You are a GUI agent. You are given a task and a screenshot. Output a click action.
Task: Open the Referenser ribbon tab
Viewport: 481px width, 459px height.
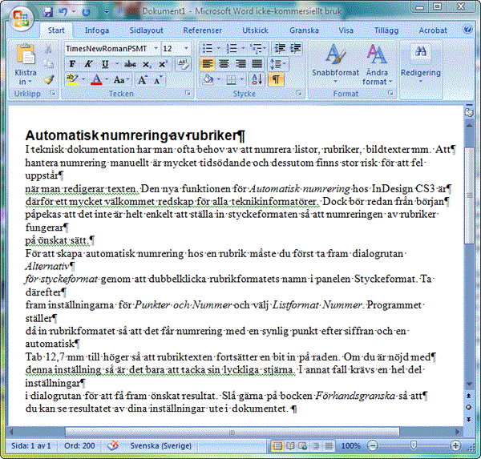tap(202, 30)
